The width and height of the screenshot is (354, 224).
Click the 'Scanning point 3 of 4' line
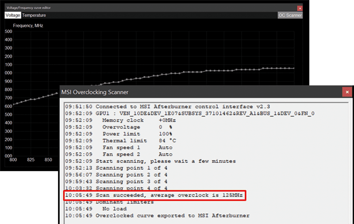coord(116,182)
